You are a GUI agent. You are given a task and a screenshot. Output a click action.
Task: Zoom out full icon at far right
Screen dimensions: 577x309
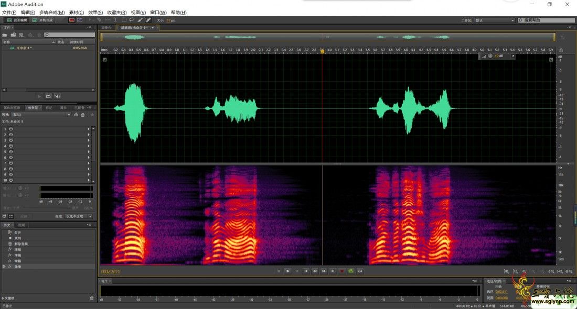click(x=569, y=271)
